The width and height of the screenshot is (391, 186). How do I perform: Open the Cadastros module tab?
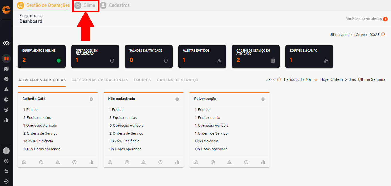pyautogui.click(x=115, y=5)
